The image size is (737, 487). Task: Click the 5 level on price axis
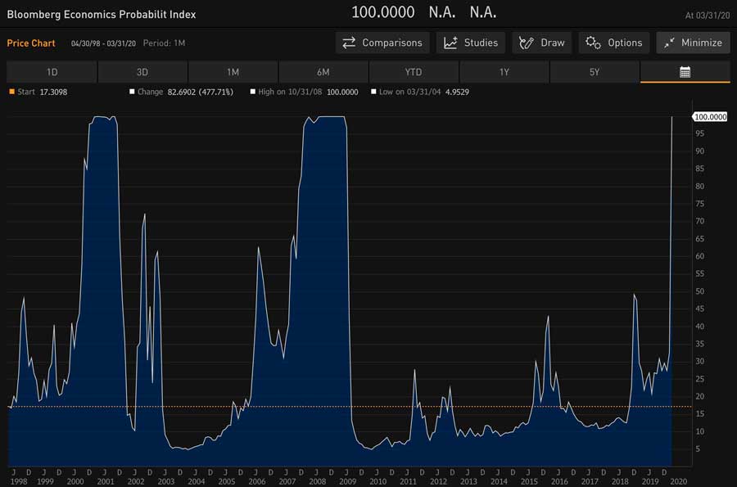pyautogui.click(x=698, y=449)
